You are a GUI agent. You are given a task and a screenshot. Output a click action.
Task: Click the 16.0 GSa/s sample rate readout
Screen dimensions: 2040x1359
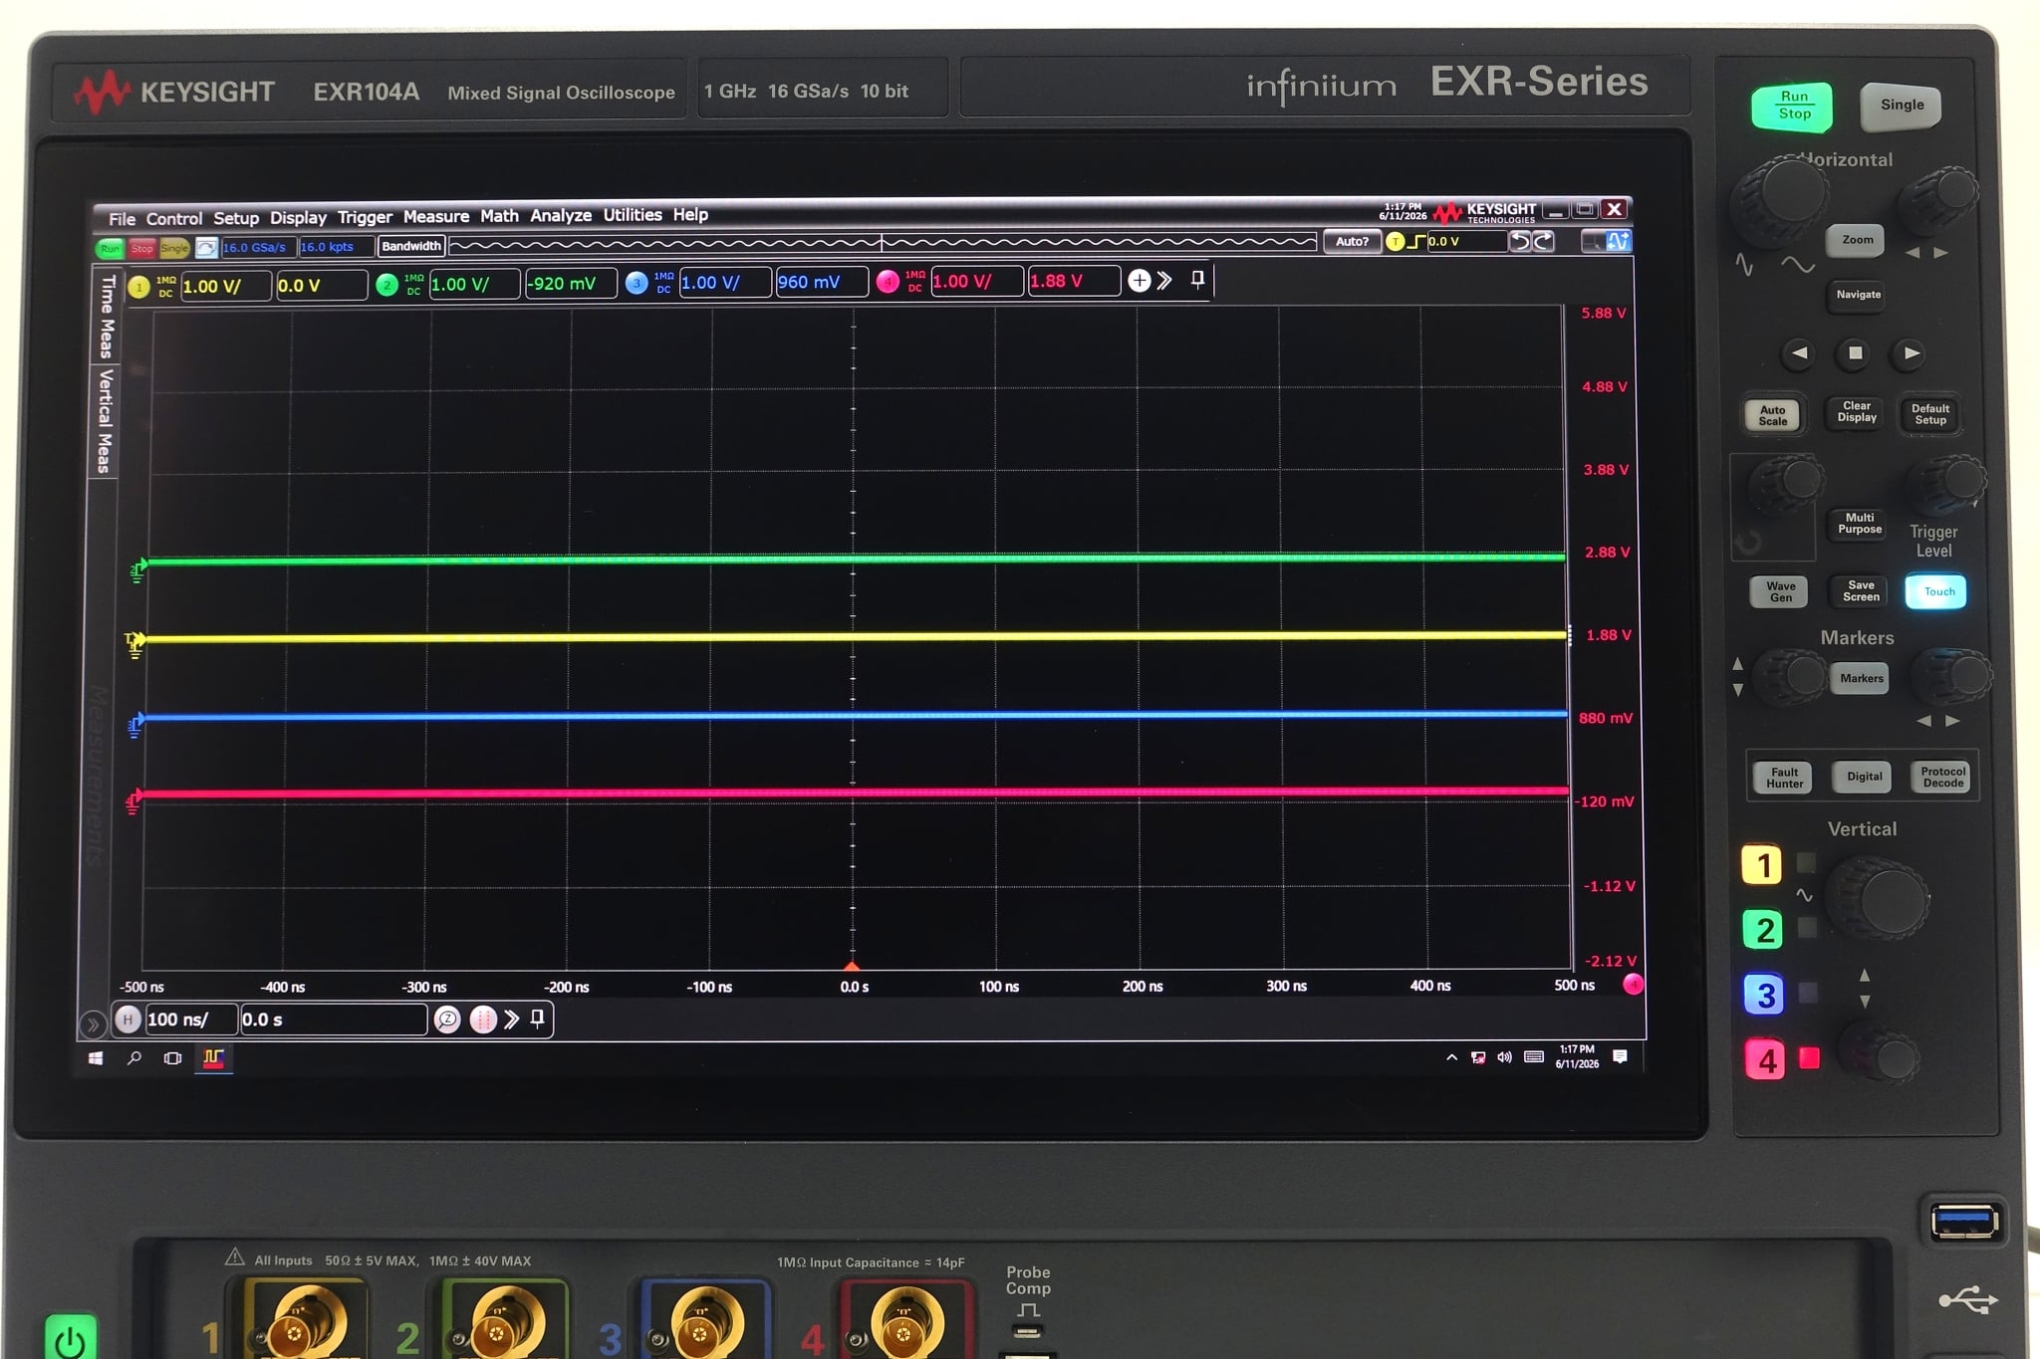257,247
